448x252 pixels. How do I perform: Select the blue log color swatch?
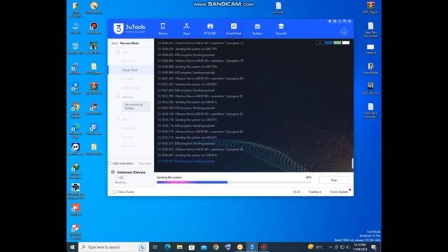pos(328,43)
